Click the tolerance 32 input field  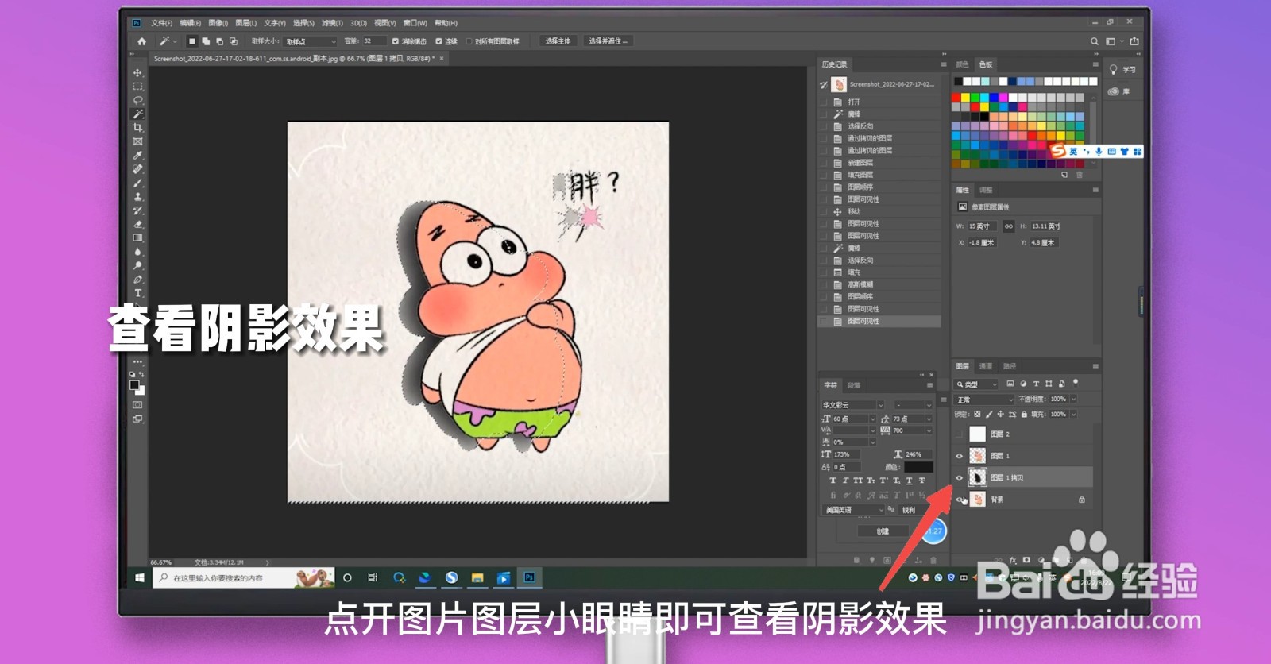[x=374, y=41]
